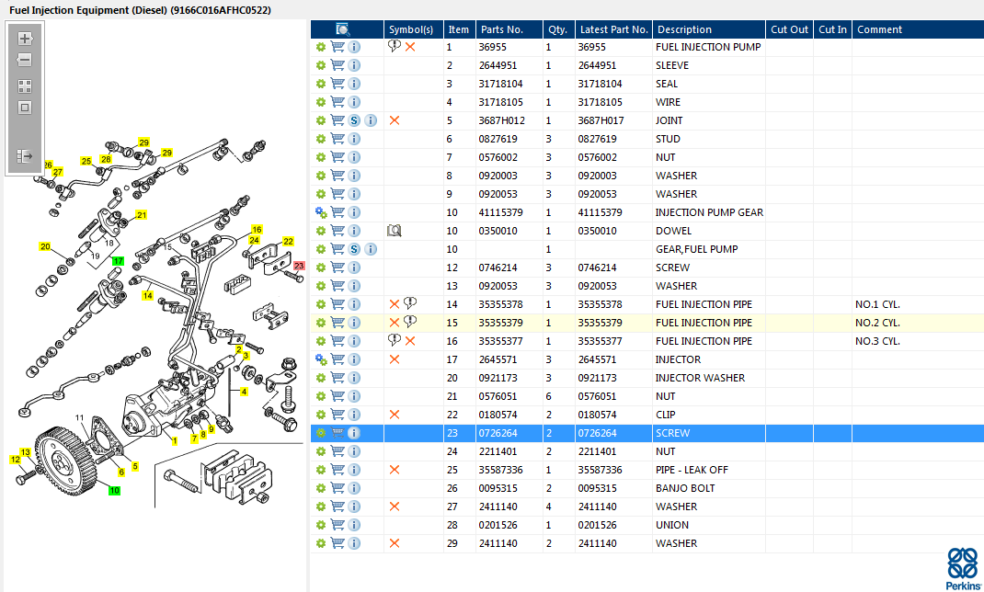Click blue gears icon for INJECTOR row
The height and width of the screenshot is (592, 984).
click(x=321, y=359)
